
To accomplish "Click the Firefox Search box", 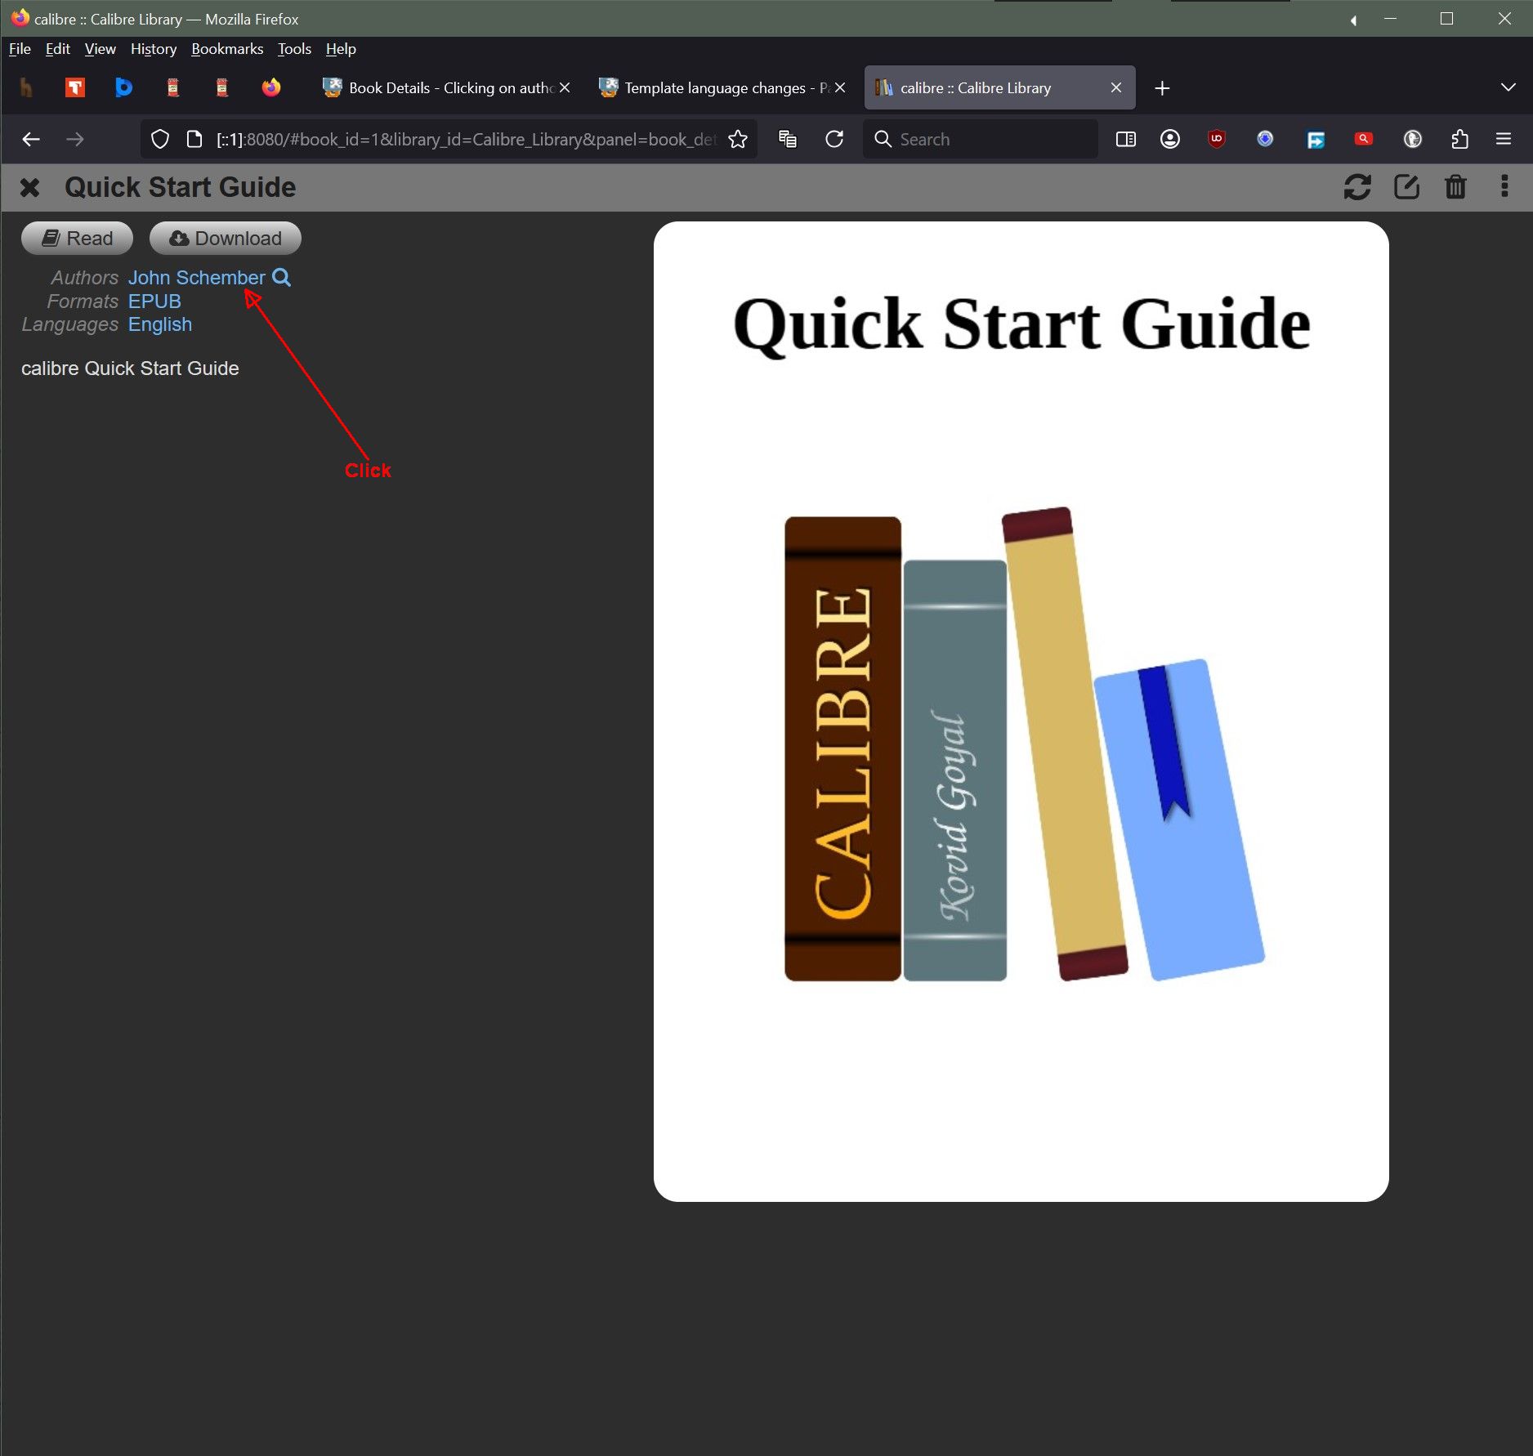I will [981, 140].
